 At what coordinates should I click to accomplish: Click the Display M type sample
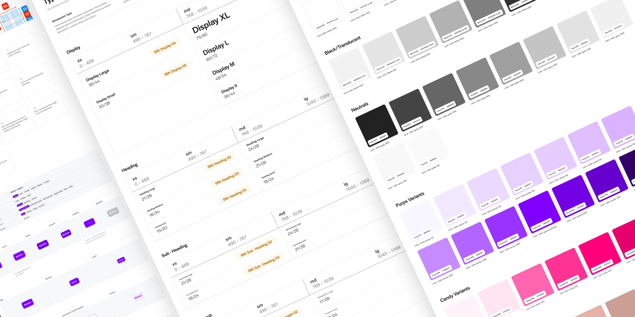224,68
